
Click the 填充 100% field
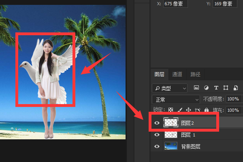pyautogui.click(x=233, y=110)
